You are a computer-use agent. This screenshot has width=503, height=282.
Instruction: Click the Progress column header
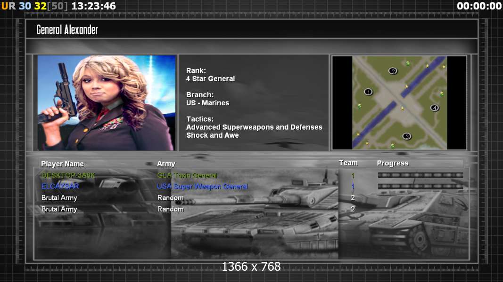tap(393, 163)
